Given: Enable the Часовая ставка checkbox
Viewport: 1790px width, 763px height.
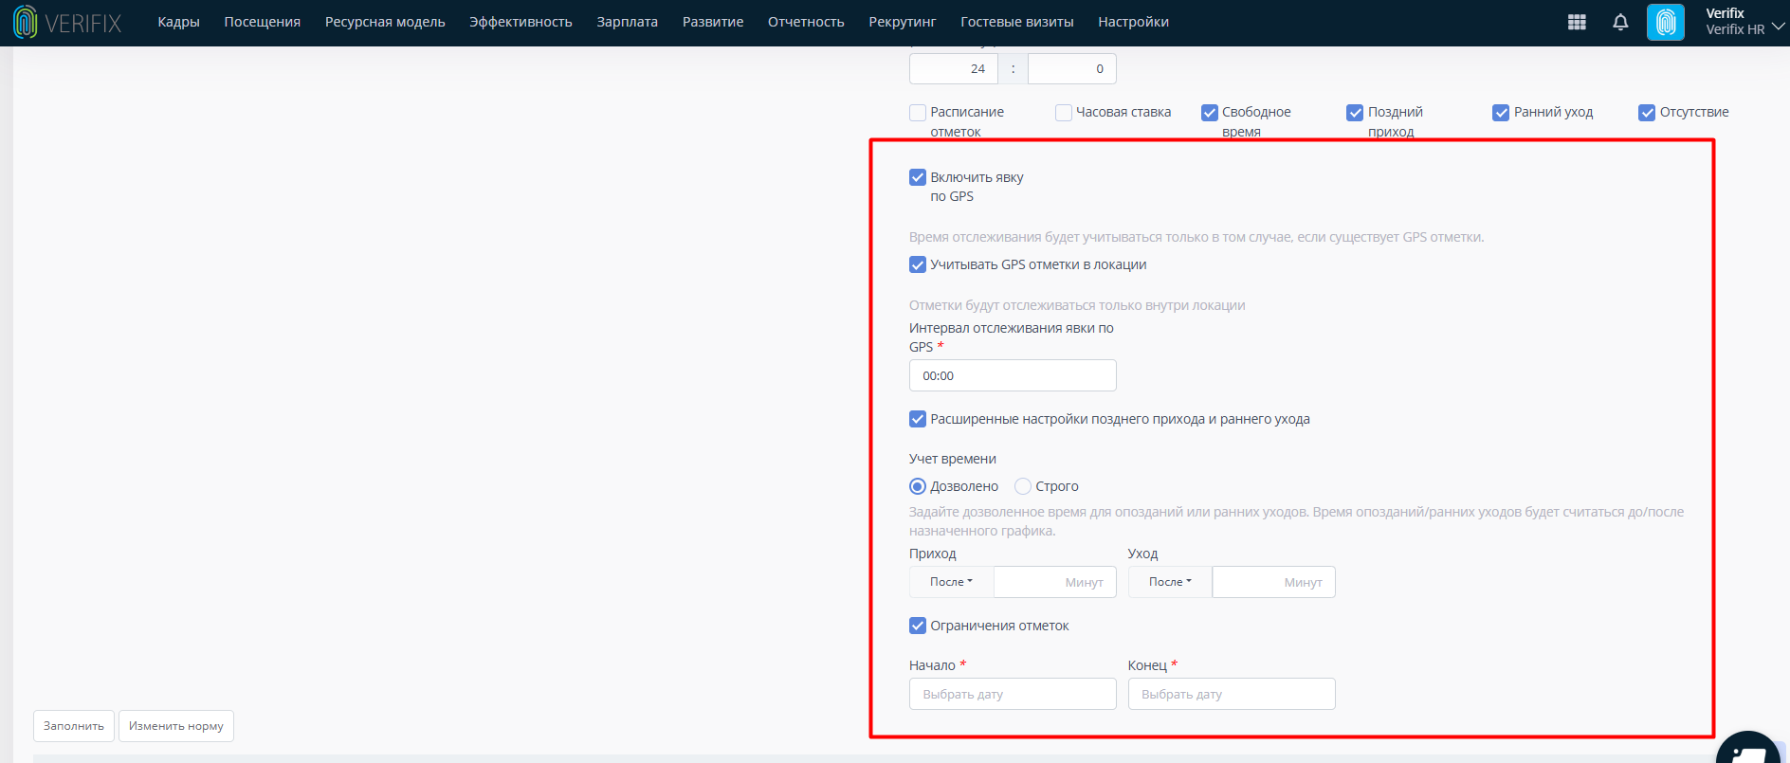Looking at the screenshot, I should point(1064,113).
